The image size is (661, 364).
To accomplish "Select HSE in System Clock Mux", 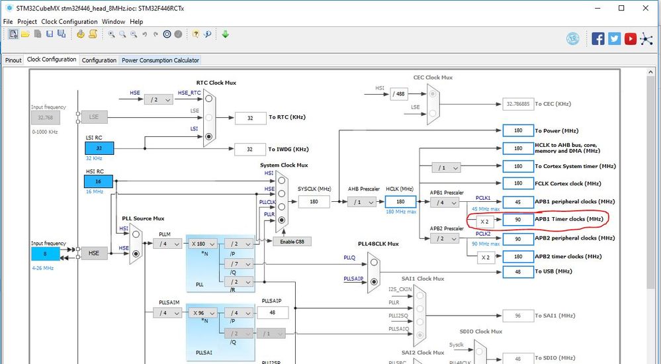I will tap(282, 194).
